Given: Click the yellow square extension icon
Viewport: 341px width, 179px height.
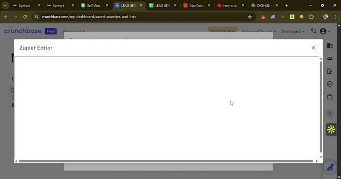Looking at the screenshot, I should (x=292, y=17).
